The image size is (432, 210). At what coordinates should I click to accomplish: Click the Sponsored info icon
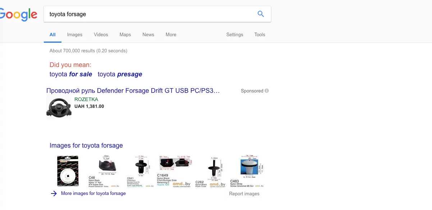267,91
